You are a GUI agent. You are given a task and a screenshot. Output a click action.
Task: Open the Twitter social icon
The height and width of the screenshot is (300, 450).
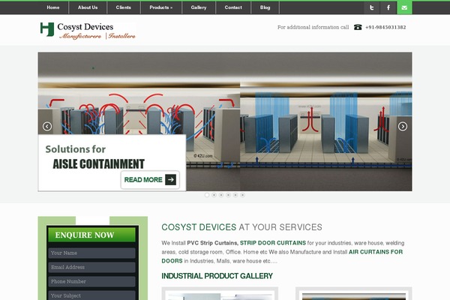(x=372, y=7)
